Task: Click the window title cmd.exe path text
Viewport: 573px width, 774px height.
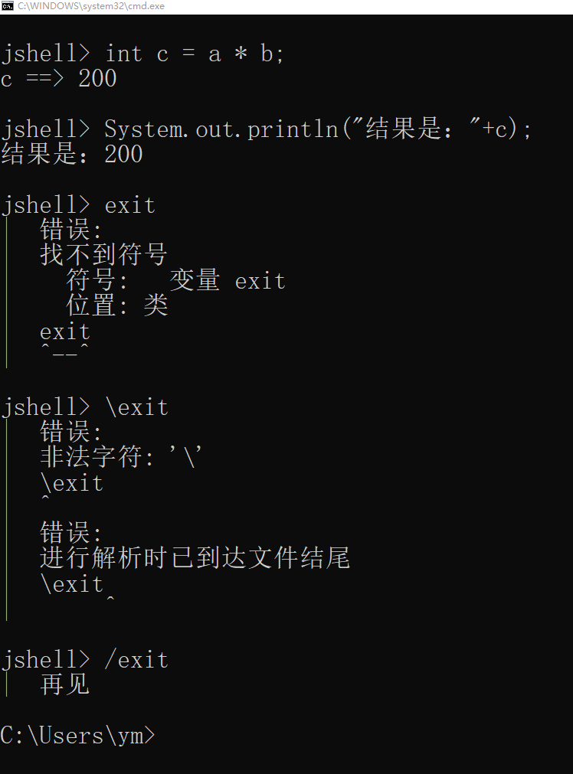Action: [x=91, y=6]
